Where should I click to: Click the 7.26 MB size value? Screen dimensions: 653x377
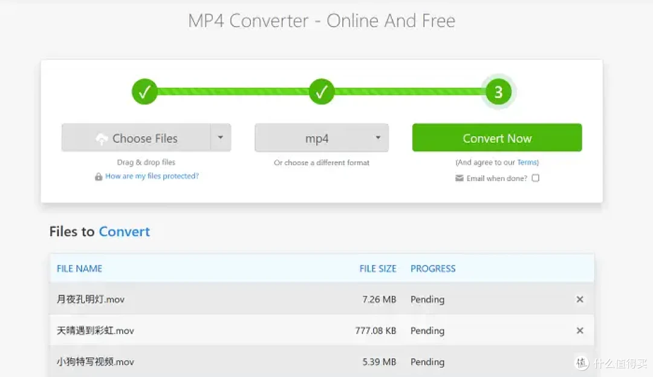(379, 299)
